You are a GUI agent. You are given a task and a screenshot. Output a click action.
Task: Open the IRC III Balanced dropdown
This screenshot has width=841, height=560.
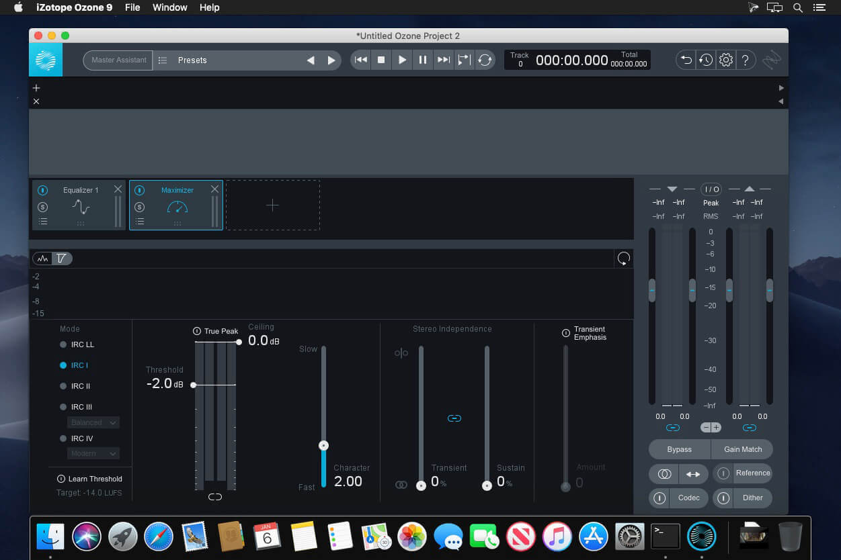93,422
